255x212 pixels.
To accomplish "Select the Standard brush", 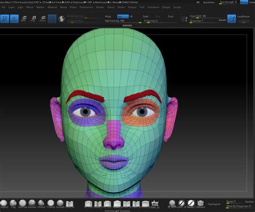I will (x=32, y=204).
